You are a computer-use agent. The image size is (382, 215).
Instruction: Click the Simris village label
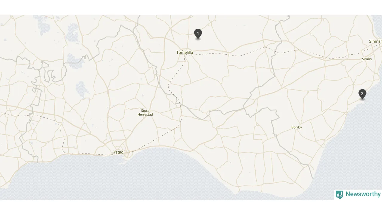click(x=367, y=59)
